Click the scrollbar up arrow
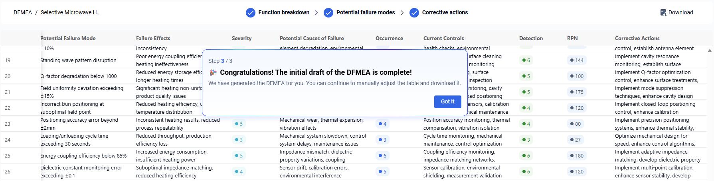This screenshot has height=181, width=714. coord(710,51)
